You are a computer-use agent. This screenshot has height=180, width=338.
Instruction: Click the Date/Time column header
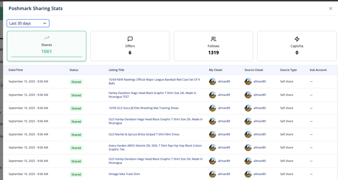pyautogui.click(x=16, y=70)
